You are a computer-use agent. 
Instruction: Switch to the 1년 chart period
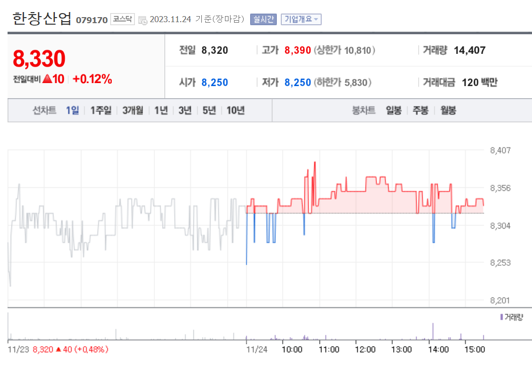(161, 110)
